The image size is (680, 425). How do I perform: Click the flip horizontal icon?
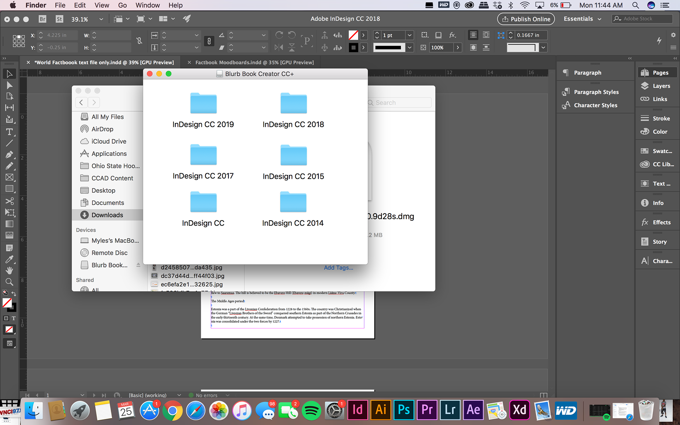pos(279,47)
